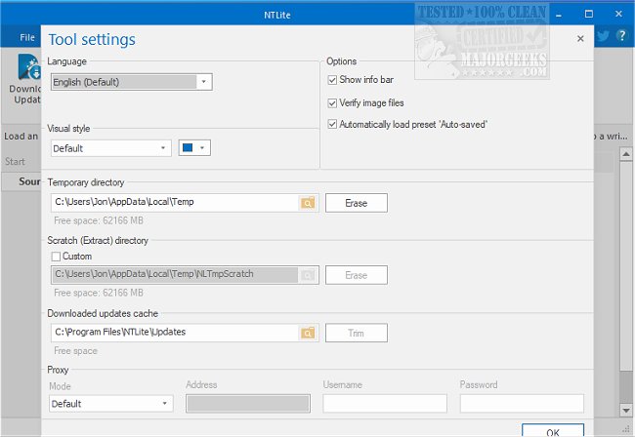
Task: Browse for Temporary directory folder
Action: pyautogui.click(x=309, y=203)
